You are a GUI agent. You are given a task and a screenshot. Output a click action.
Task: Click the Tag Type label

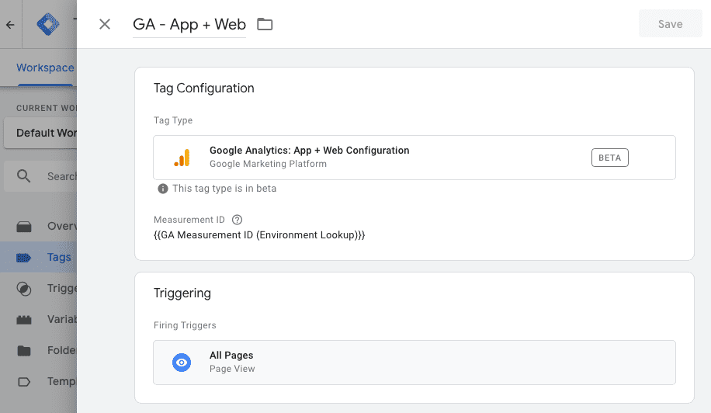pyautogui.click(x=173, y=120)
